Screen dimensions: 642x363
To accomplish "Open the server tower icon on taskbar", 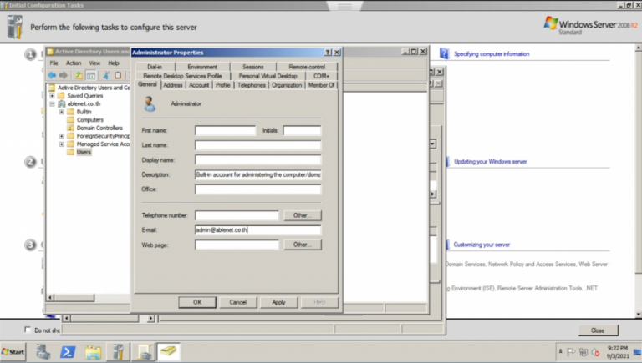I will click(119, 352).
